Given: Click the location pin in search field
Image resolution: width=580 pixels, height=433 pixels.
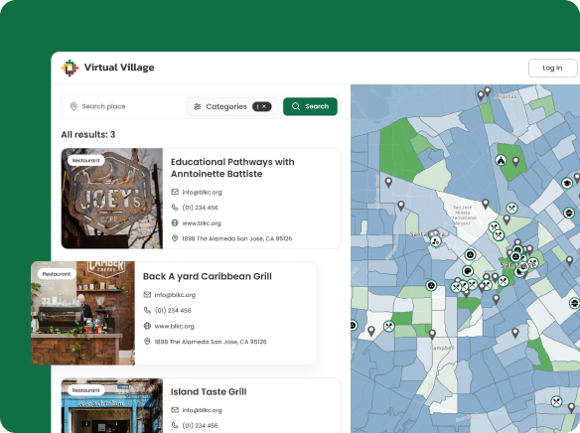Looking at the screenshot, I should point(73,106).
